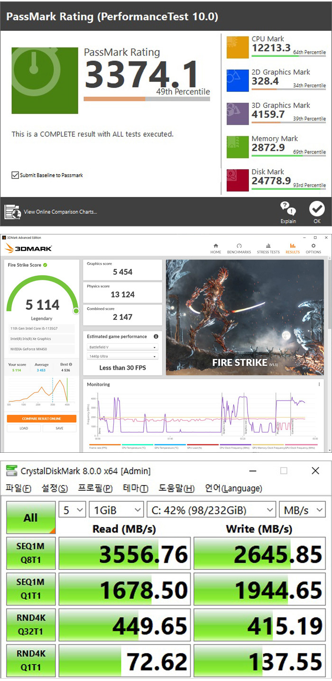Click the CPU Mark percentile bar

pyautogui.click(x=288, y=56)
